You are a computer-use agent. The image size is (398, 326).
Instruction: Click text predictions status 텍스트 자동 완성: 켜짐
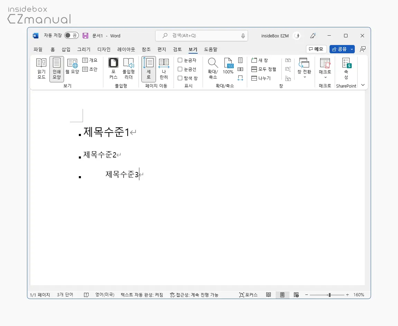[x=142, y=295]
